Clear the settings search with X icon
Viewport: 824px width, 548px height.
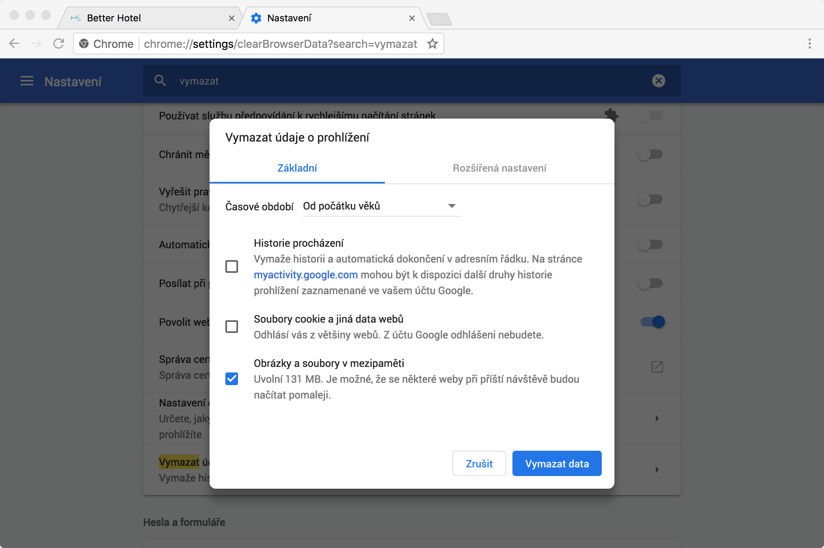[x=658, y=81]
